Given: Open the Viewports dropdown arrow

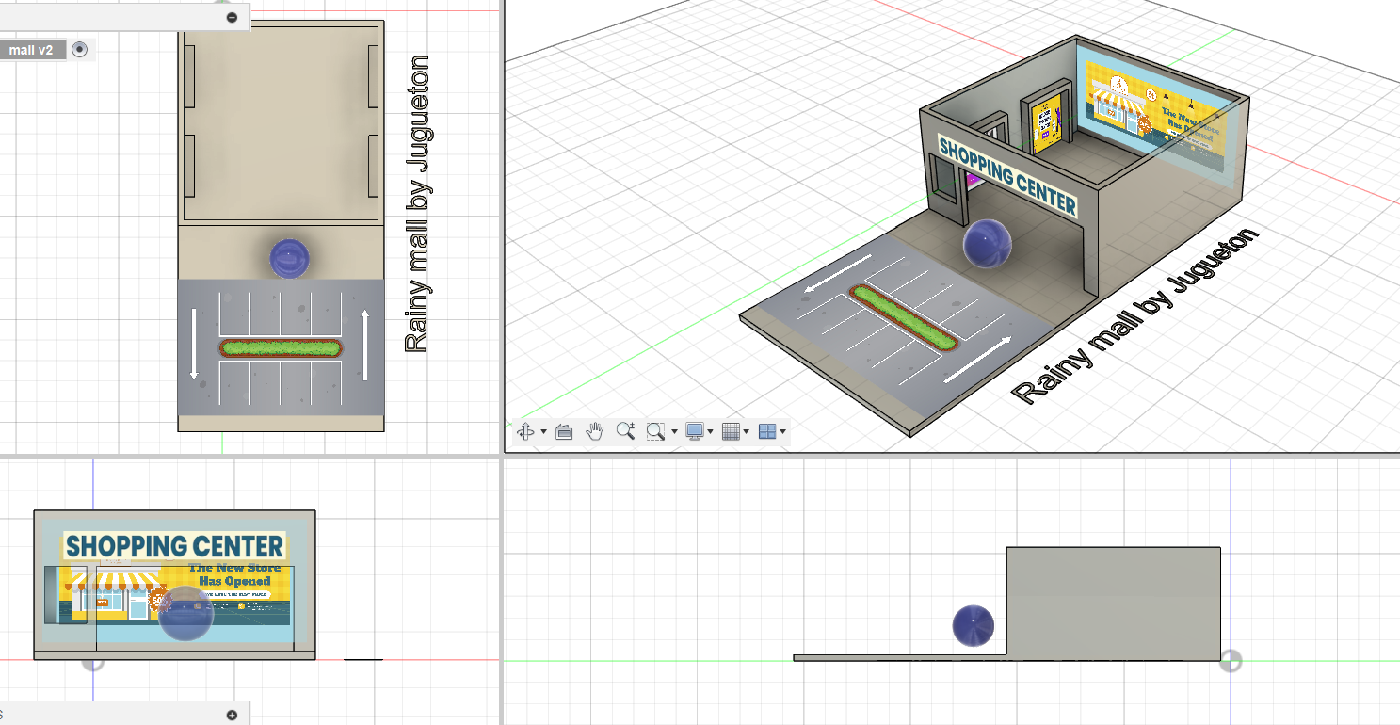Looking at the screenshot, I should click(783, 432).
